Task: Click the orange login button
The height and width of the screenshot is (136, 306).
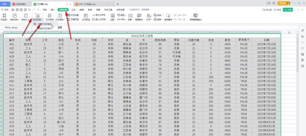Action: (x=284, y=3)
